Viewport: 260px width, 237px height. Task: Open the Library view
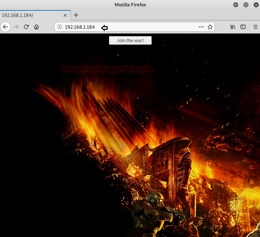(233, 27)
